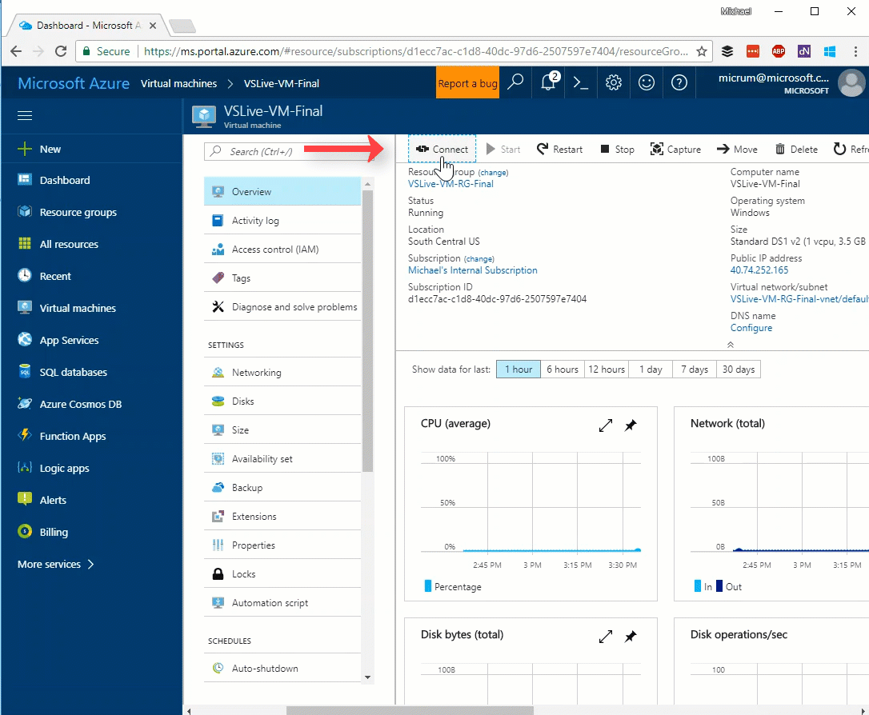The image size is (869, 715).
Task: Launch Cloud Shell from top bar
Action: pyautogui.click(x=581, y=82)
